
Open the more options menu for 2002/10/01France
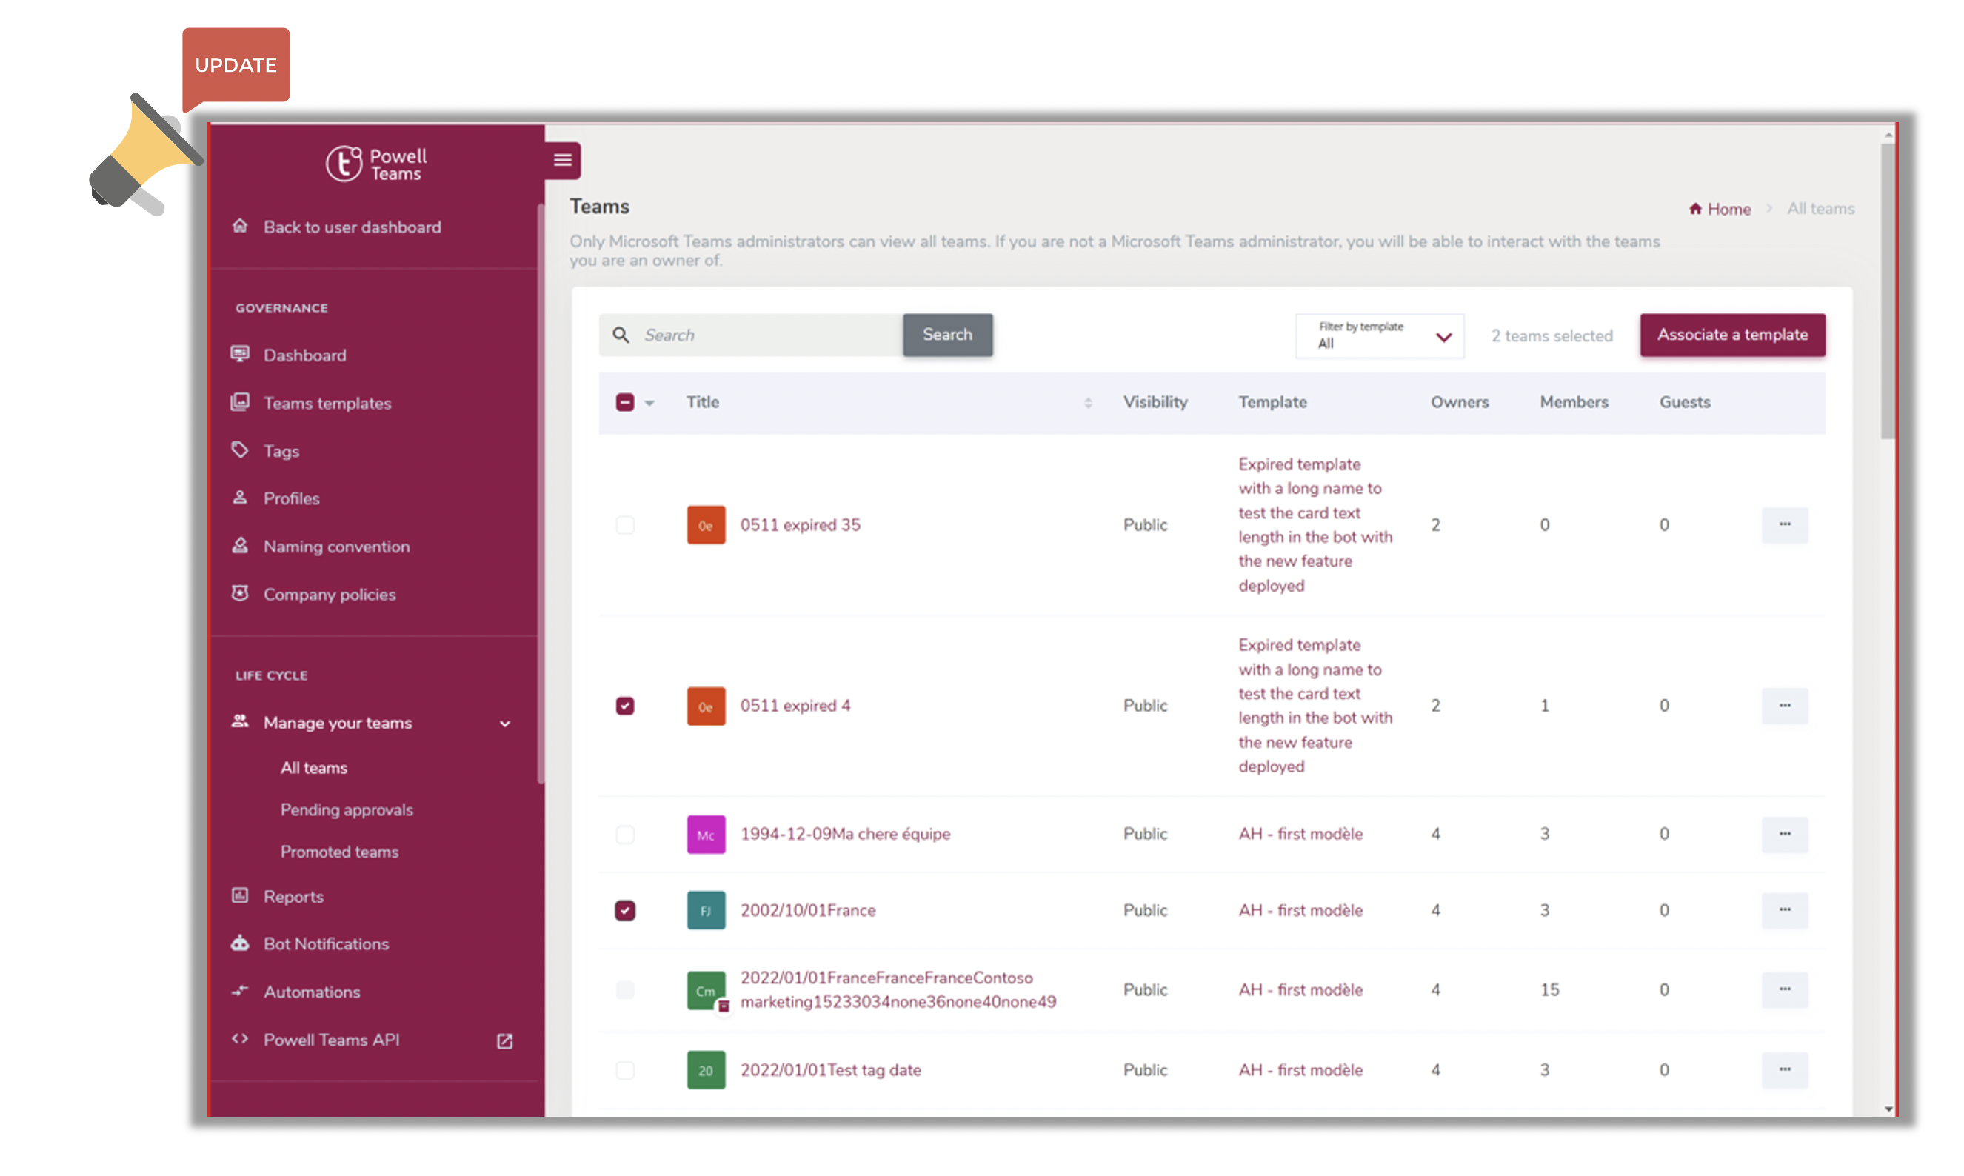coord(1783,911)
